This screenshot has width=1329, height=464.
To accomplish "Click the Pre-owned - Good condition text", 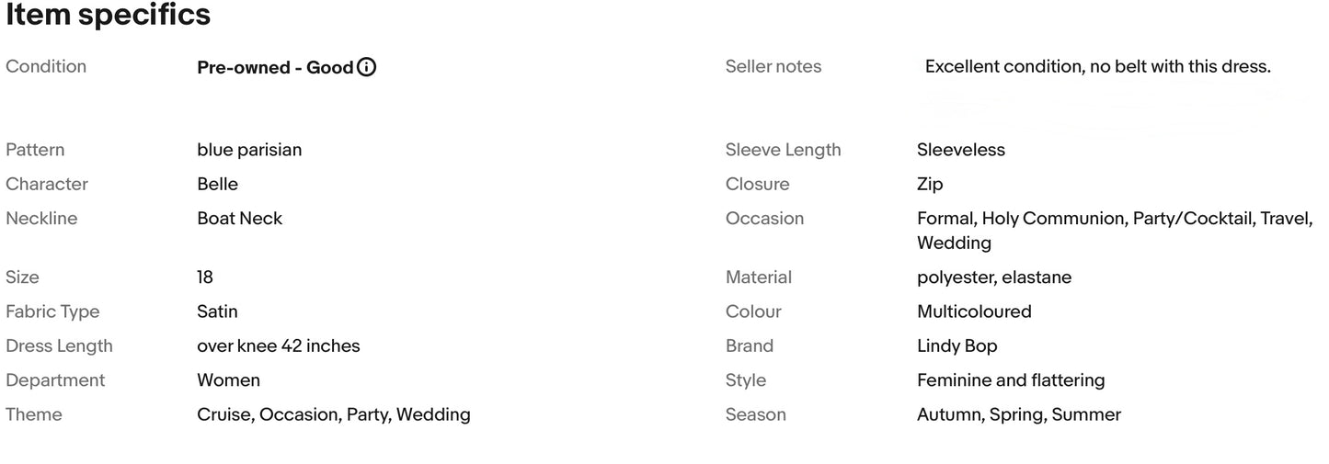I will (275, 67).
